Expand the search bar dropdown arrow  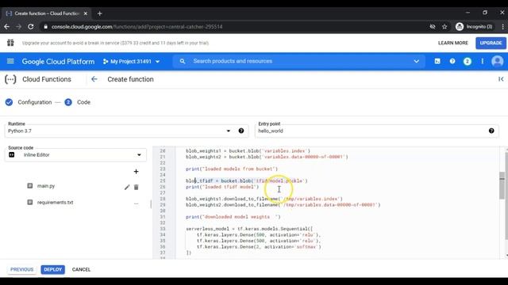[x=416, y=61]
